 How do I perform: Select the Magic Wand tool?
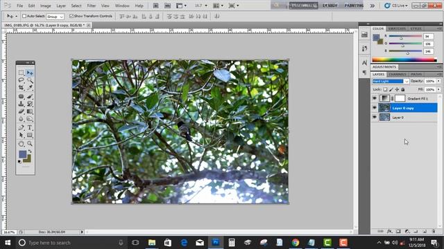pyautogui.click(x=29, y=80)
